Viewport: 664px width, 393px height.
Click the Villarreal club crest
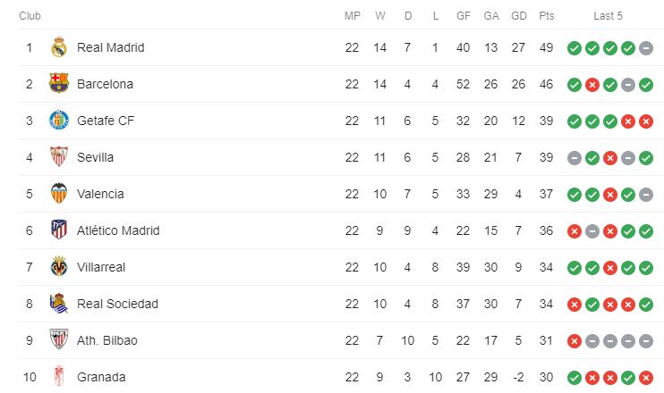tap(59, 267)
